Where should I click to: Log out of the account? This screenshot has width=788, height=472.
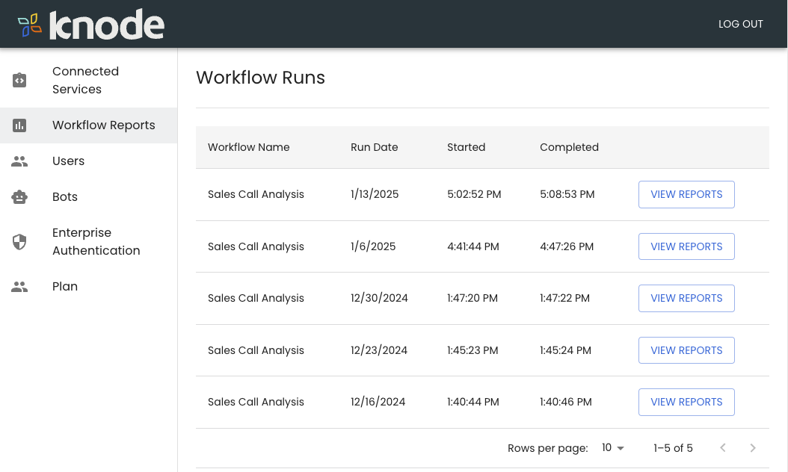(x=740, y=24)
